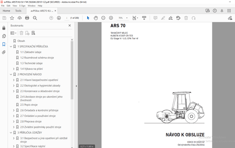Show the page thumbnails panel
Image resolution: width=235 pixels, height=148 pixels.
[4, 36]
